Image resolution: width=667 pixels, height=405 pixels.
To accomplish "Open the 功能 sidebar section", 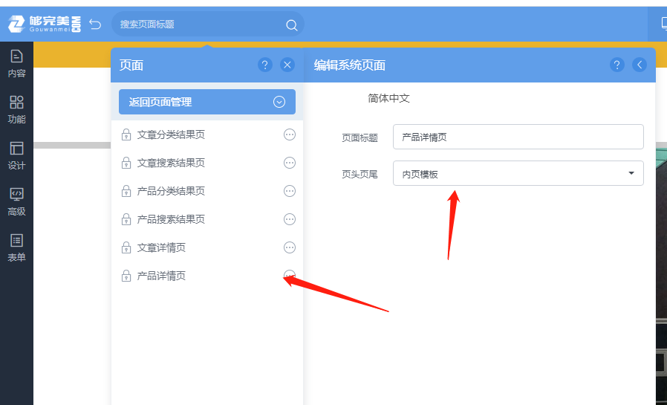I will pos(16,109).
